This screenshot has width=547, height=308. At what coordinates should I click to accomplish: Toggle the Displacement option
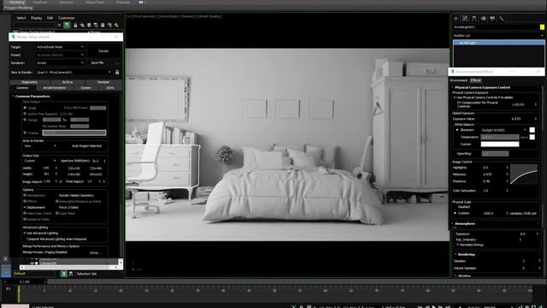25,207
